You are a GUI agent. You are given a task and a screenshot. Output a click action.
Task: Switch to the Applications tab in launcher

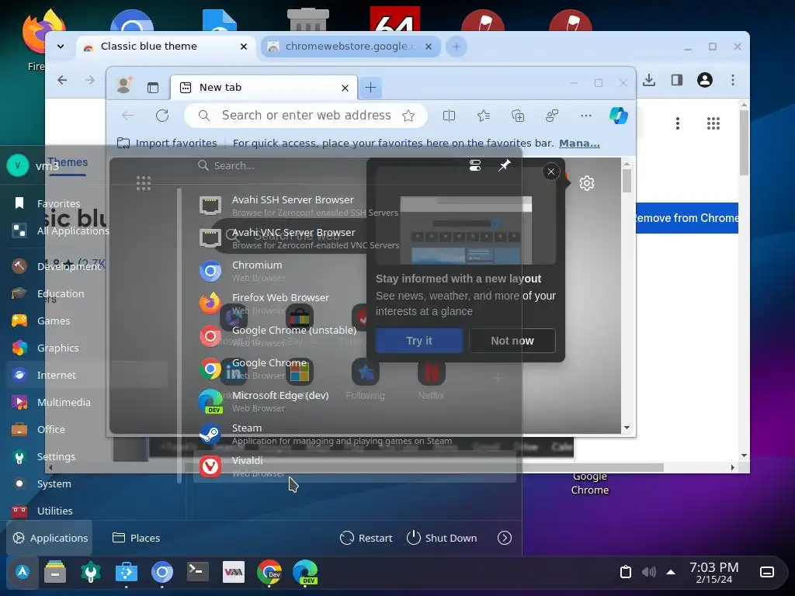[x=50, y=538]
